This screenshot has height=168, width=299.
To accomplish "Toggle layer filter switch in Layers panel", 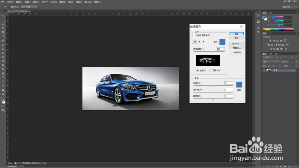I will (297, 57).
